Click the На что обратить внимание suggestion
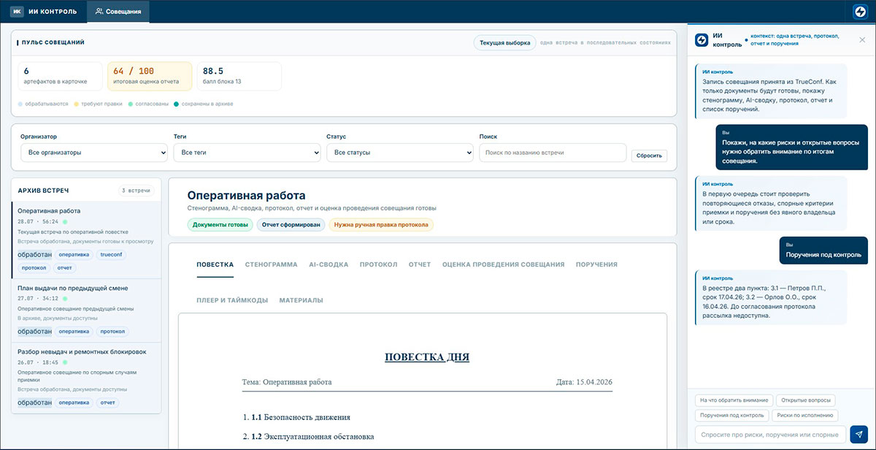Image resolution: width=876 pixels, height=450 pixels. coord(733,400)
